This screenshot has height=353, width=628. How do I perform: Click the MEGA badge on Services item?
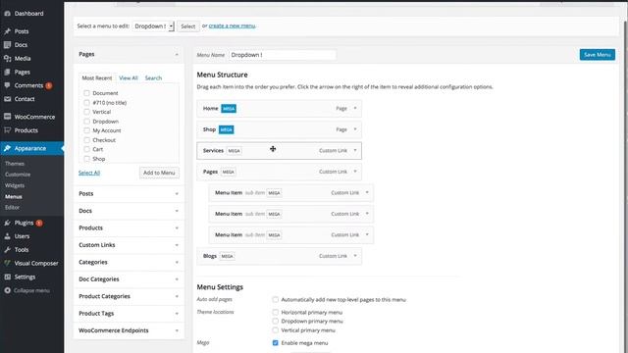pos(234,151)
